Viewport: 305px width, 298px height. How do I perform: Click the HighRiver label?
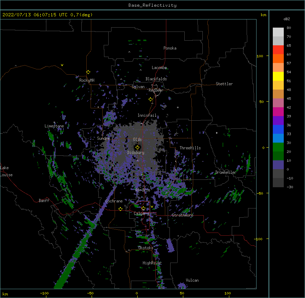(152, 263)
